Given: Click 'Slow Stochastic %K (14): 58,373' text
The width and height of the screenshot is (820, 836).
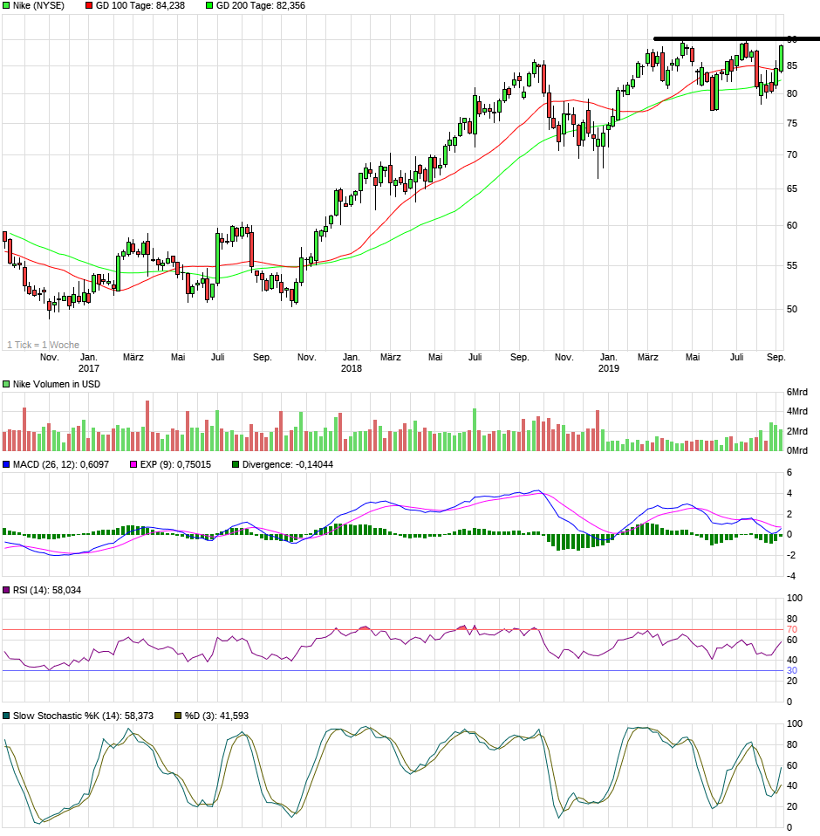Looking at the screenshot, I should (x=83, y=716).
